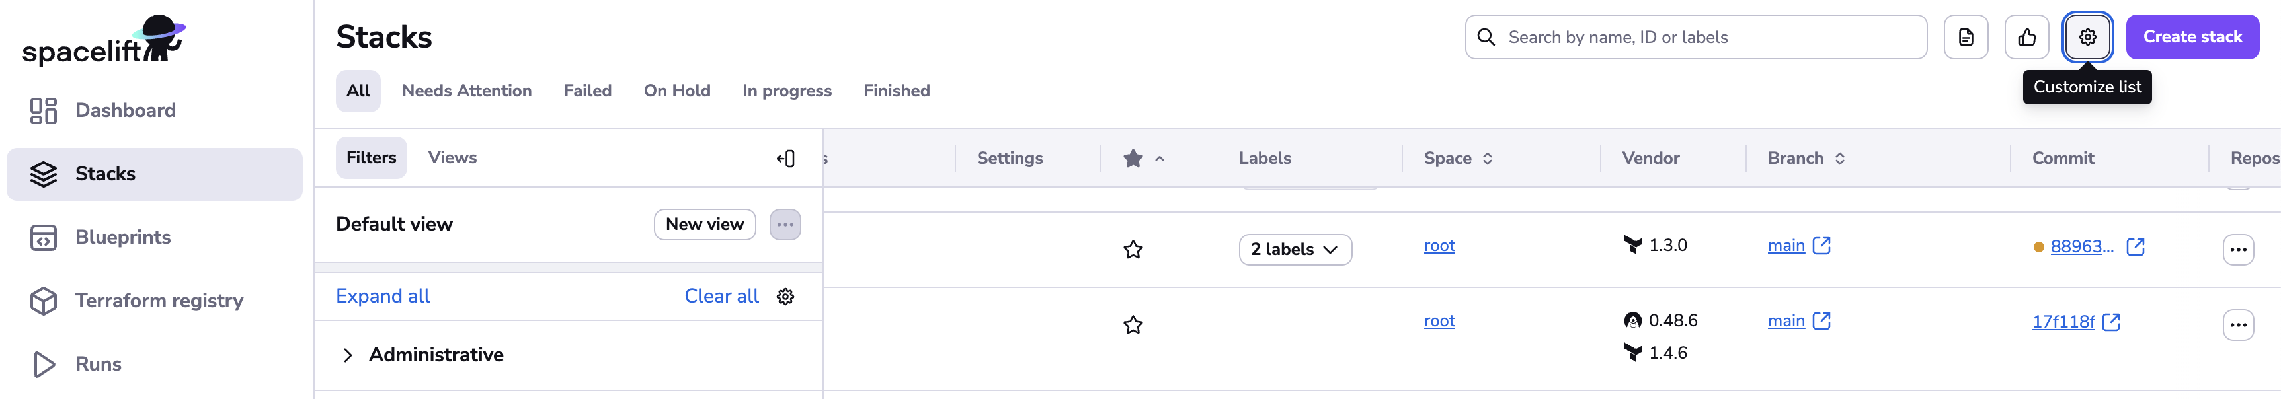The image size is (2281, 399).
Task: Favorite the stack on commit 17f118f
Action: (x=1133, y=325)
